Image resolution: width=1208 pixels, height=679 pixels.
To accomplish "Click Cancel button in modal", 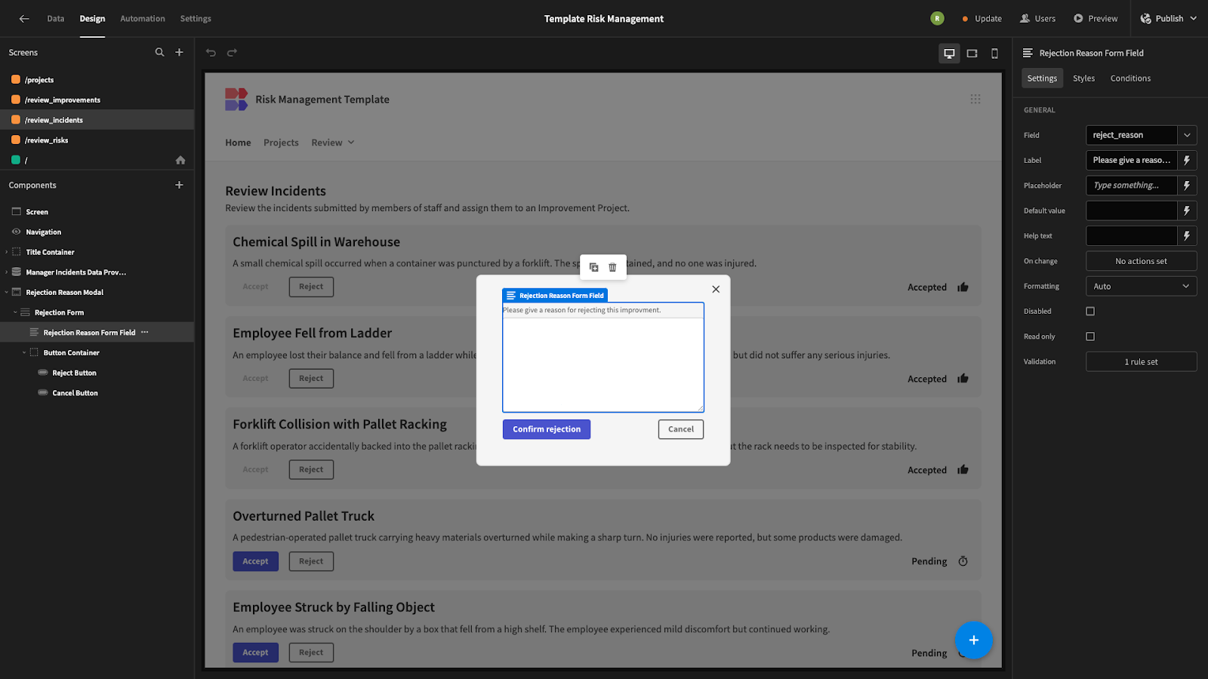I will tap(681, 429).
